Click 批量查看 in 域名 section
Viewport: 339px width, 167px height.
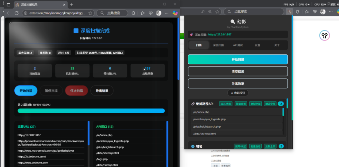tap(255, 146)
